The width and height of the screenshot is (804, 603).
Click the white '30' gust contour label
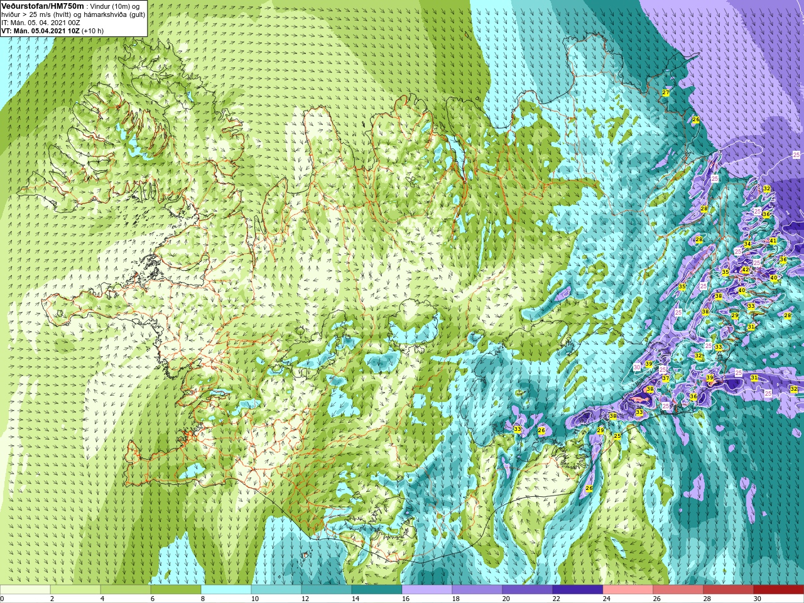(636, 367)
